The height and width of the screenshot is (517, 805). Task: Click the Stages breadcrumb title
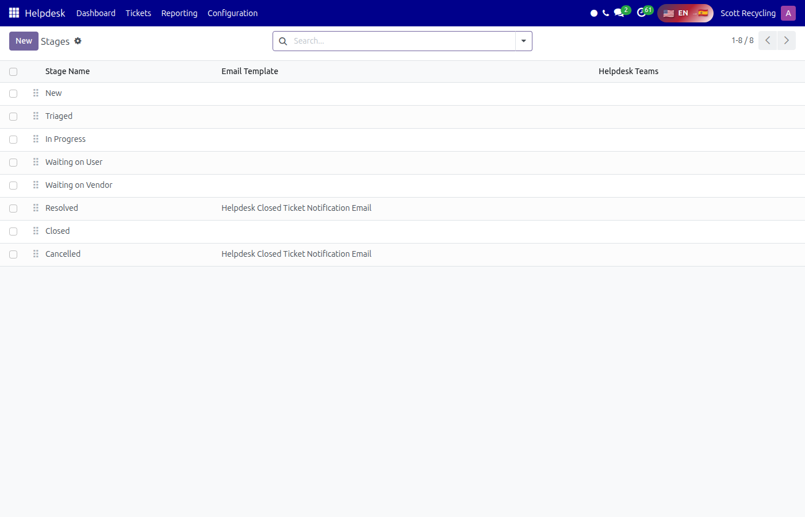(55, 41)
